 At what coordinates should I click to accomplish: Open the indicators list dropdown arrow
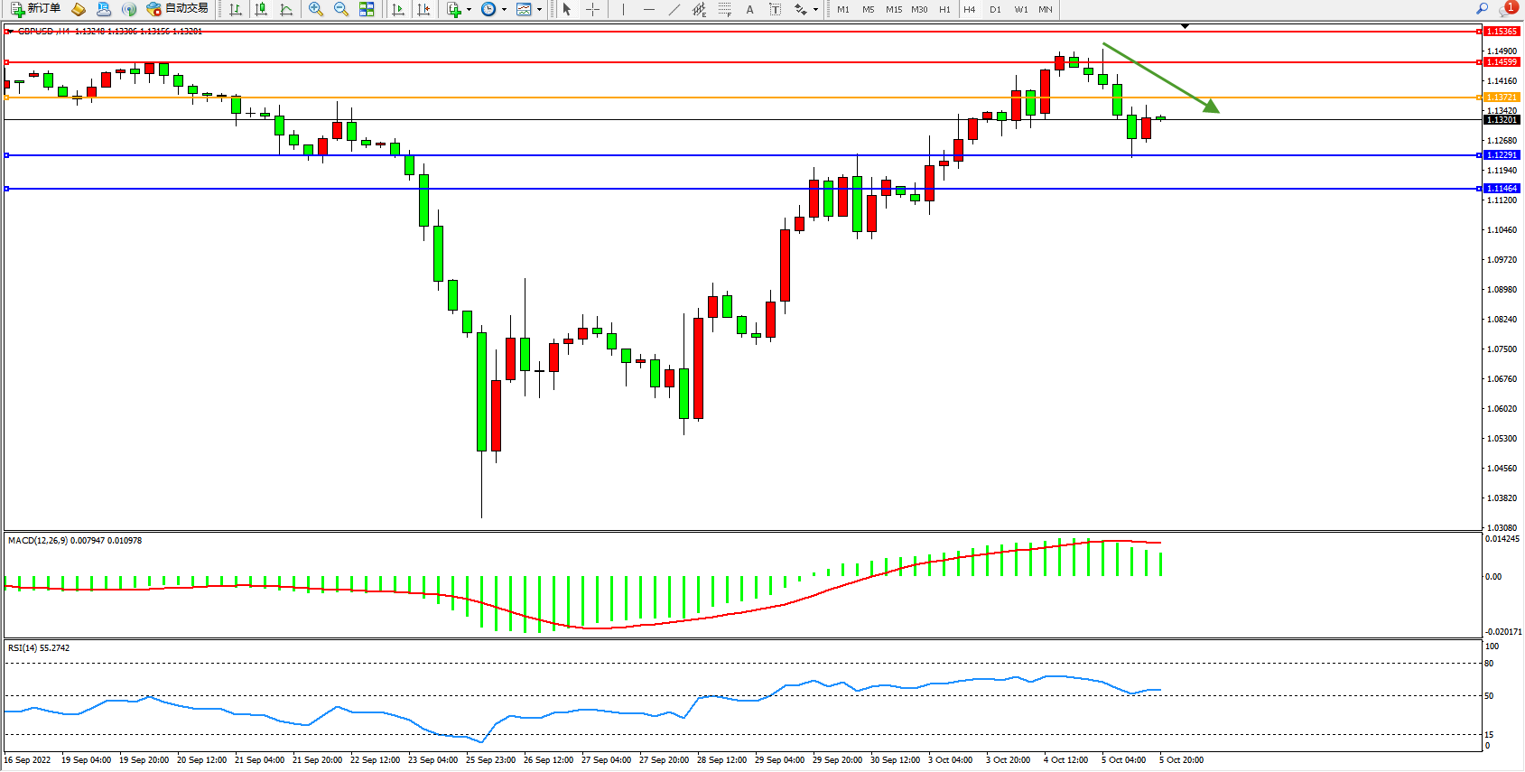(469, 10)
